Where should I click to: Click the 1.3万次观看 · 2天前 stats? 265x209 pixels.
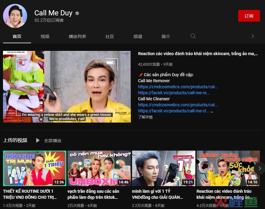click(x=19, y=205)
